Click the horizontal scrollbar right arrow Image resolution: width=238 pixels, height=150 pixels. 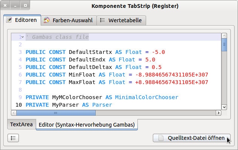tap(218, 113)
